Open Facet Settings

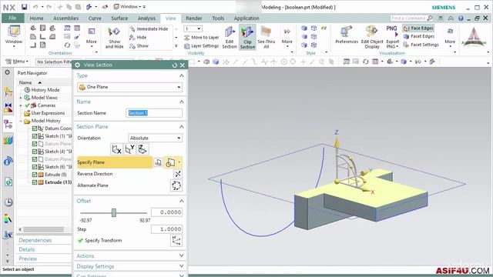coord(421,45)
